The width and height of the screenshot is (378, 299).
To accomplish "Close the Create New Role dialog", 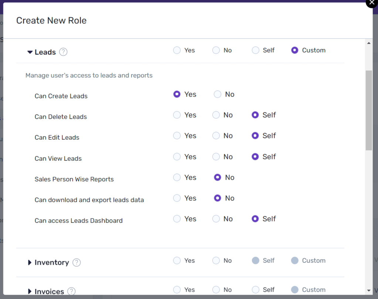I will point(372,3).
